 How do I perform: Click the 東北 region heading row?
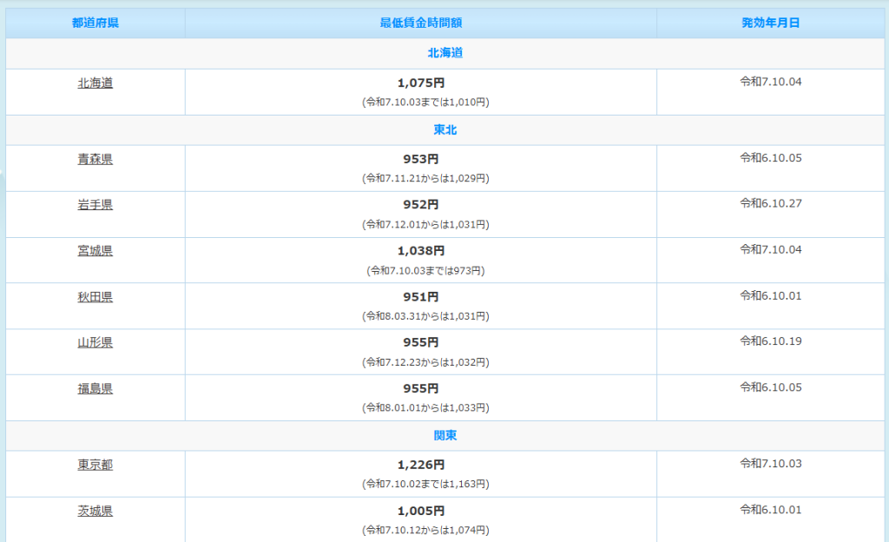point(444,129)
